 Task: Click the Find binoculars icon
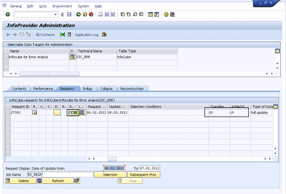(107, 14)
